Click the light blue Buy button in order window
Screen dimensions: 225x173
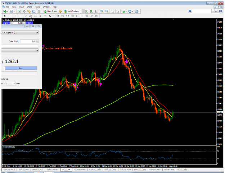pos(21,68)
